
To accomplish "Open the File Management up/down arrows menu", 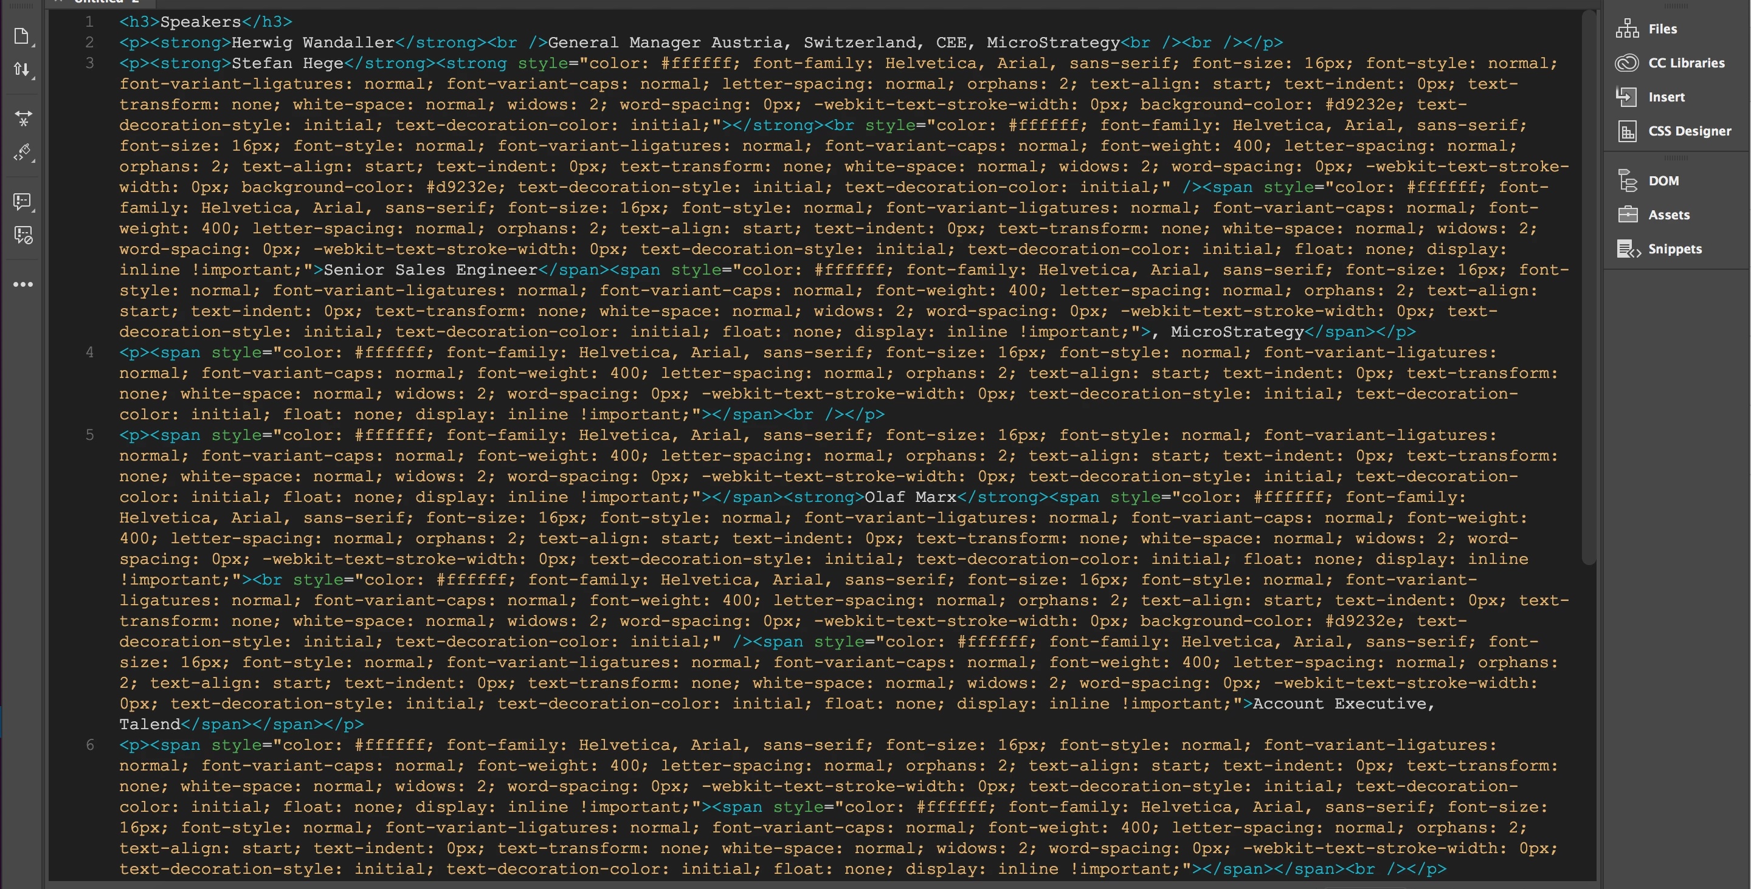I will click(22, 69).
